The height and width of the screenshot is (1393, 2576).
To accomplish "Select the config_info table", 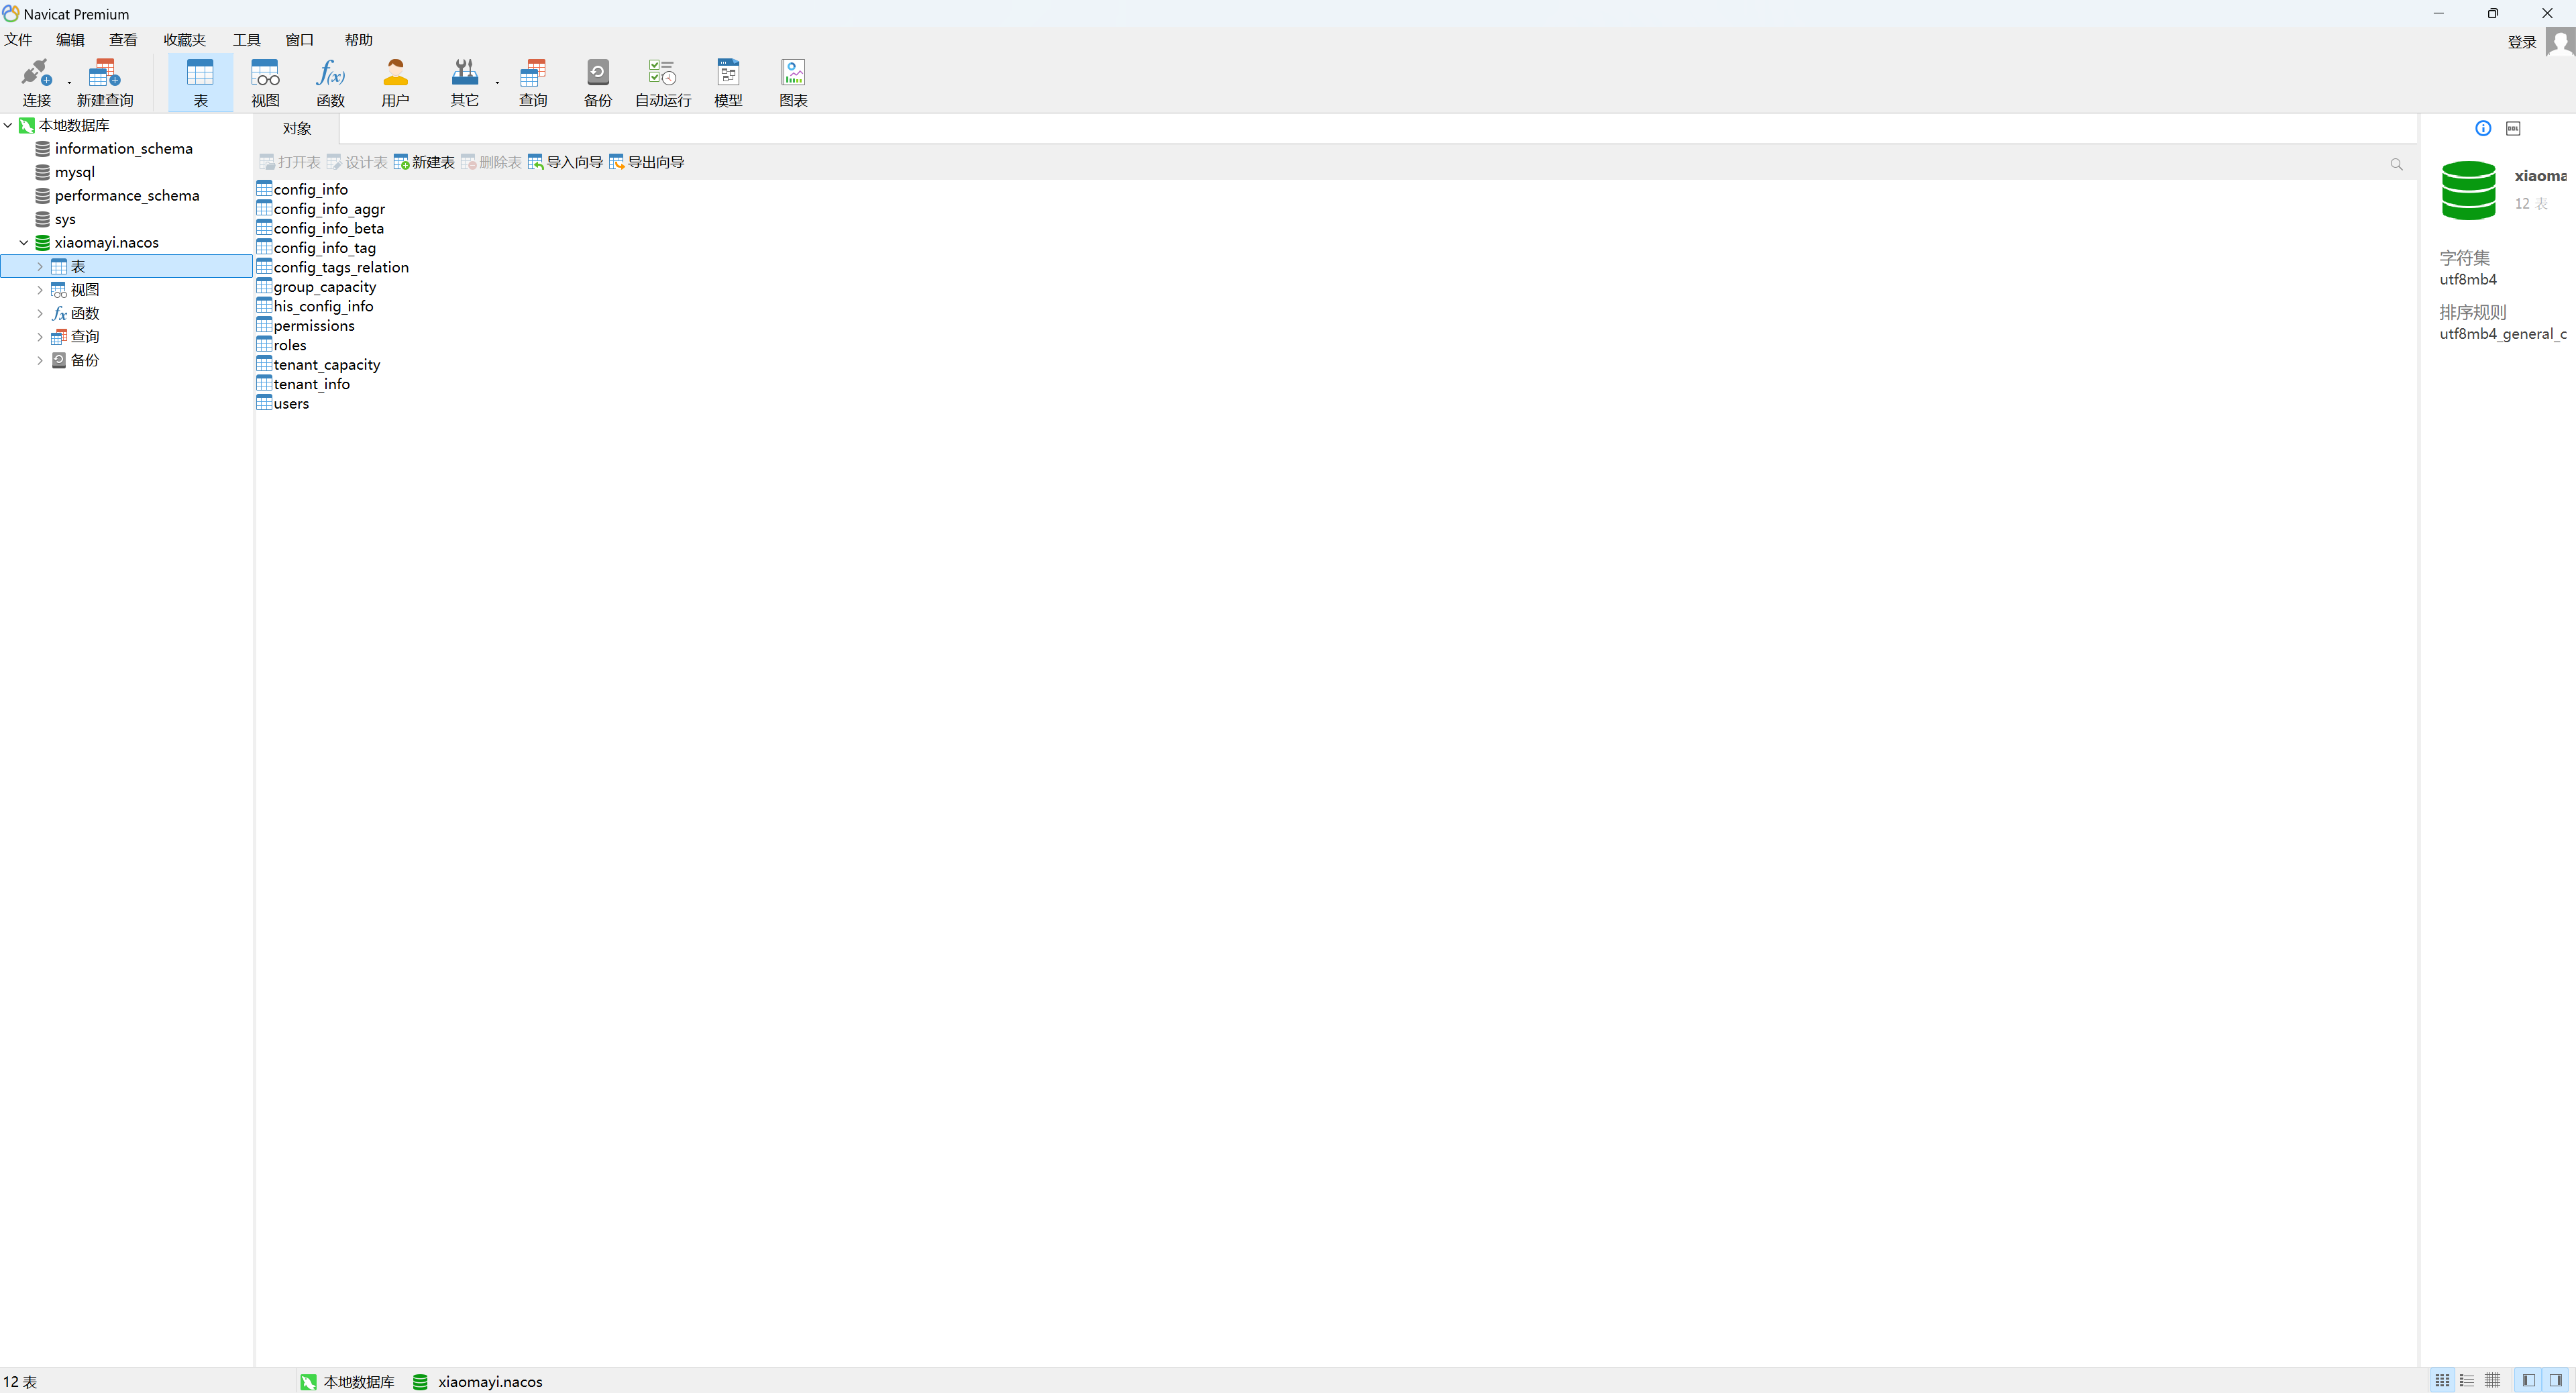I will pyautogui.click(x=302, y=189).
